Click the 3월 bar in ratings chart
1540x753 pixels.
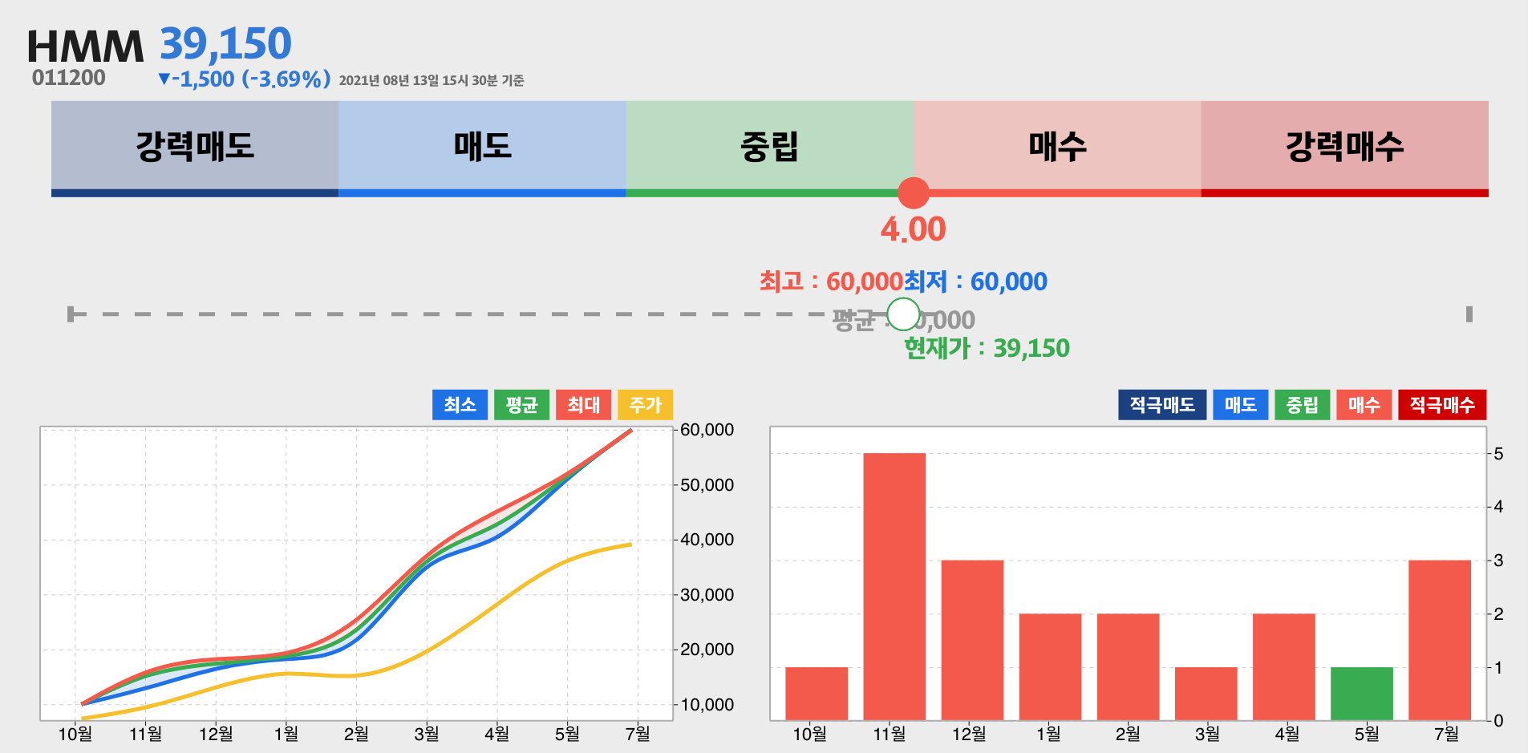point(1206,694)
